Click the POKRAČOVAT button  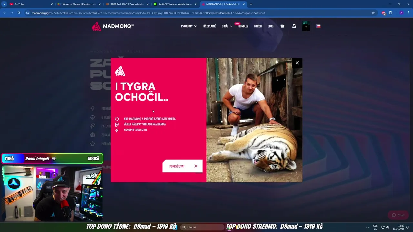[182, 166]
